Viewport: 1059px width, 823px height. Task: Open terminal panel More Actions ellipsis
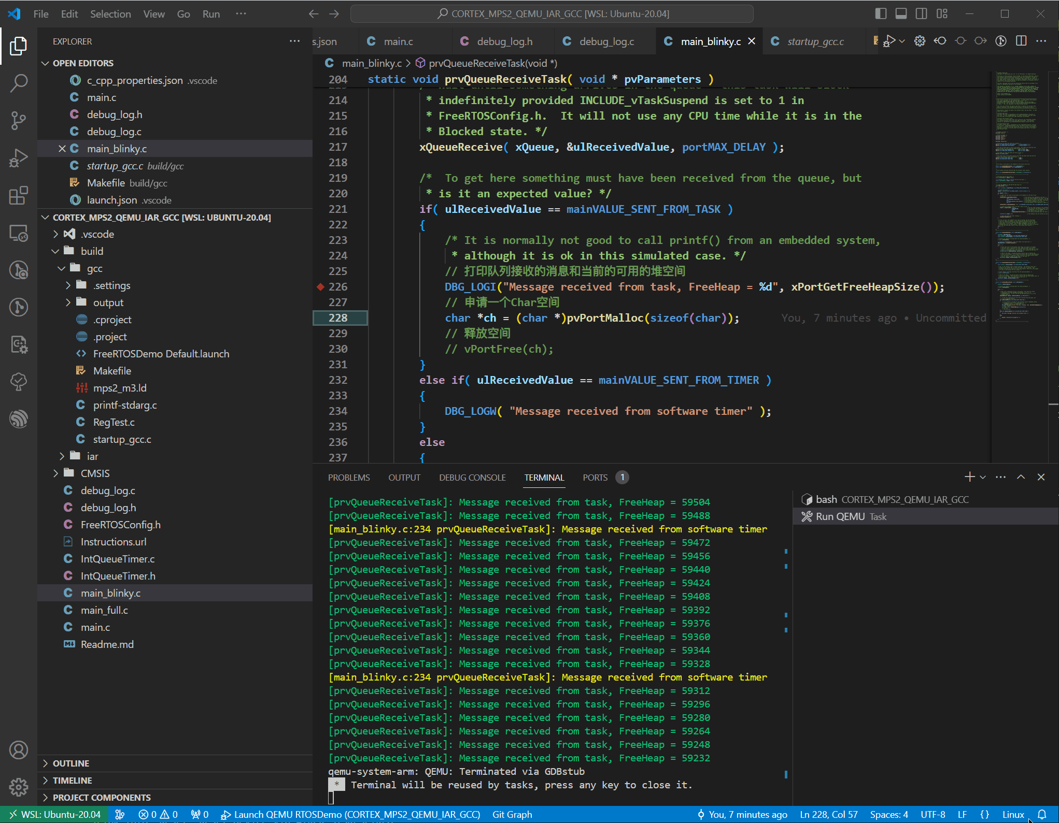click(1000, 477)
